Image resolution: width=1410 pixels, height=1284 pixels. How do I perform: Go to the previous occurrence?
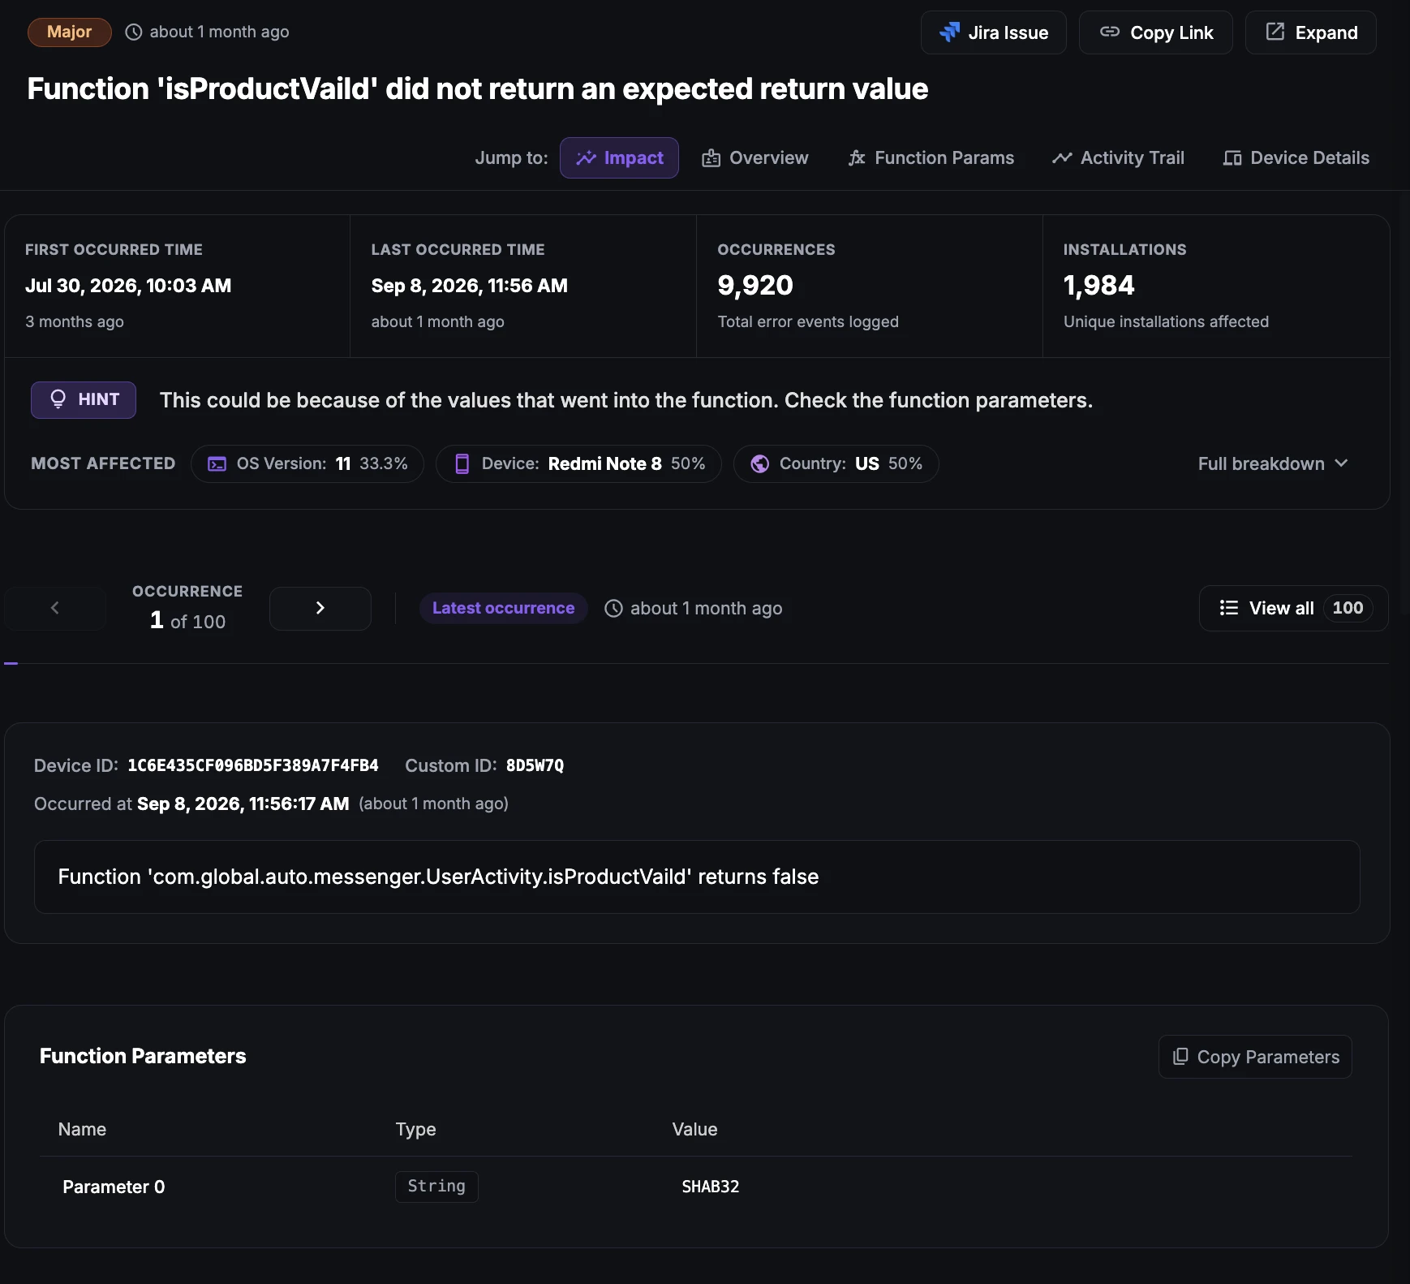(55, 608)
